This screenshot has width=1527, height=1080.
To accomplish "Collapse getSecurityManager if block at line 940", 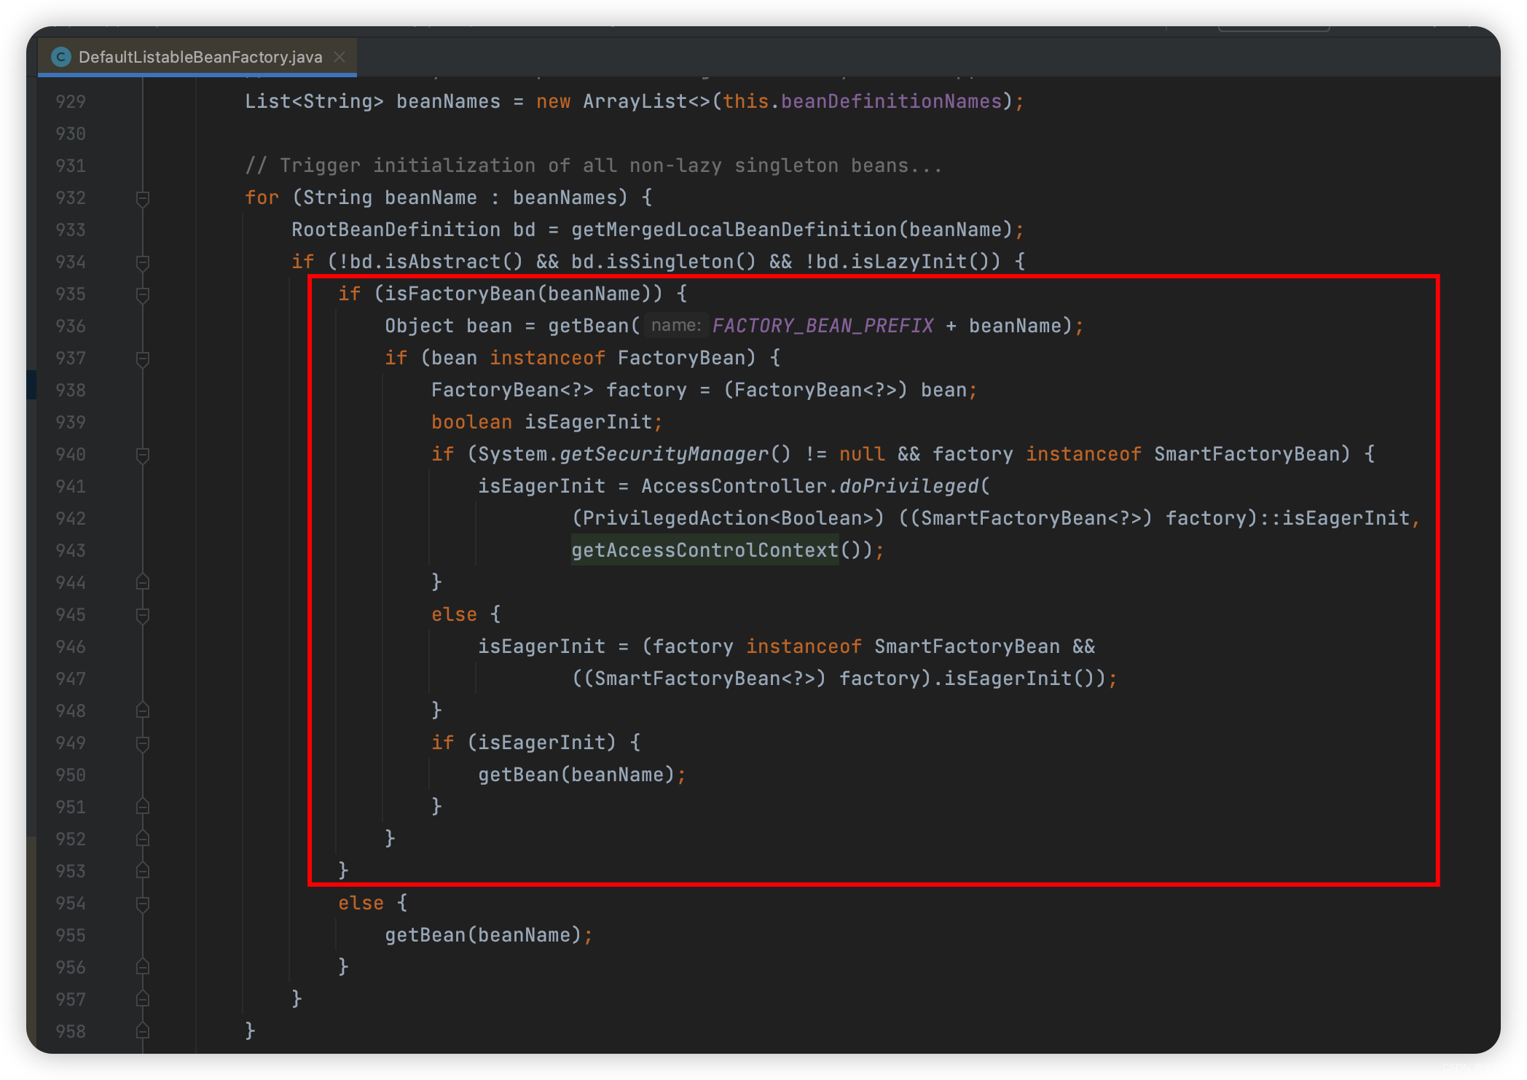I will [x=143, y=455].
